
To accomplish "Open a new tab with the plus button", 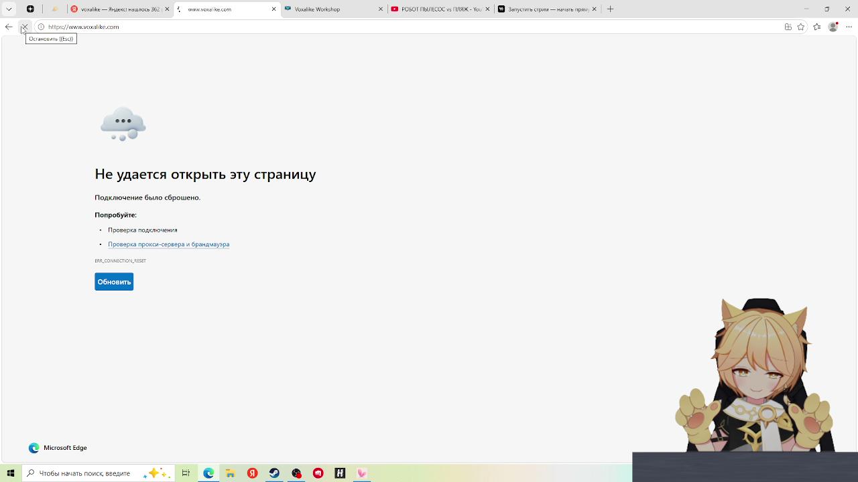I will [610, 9].
